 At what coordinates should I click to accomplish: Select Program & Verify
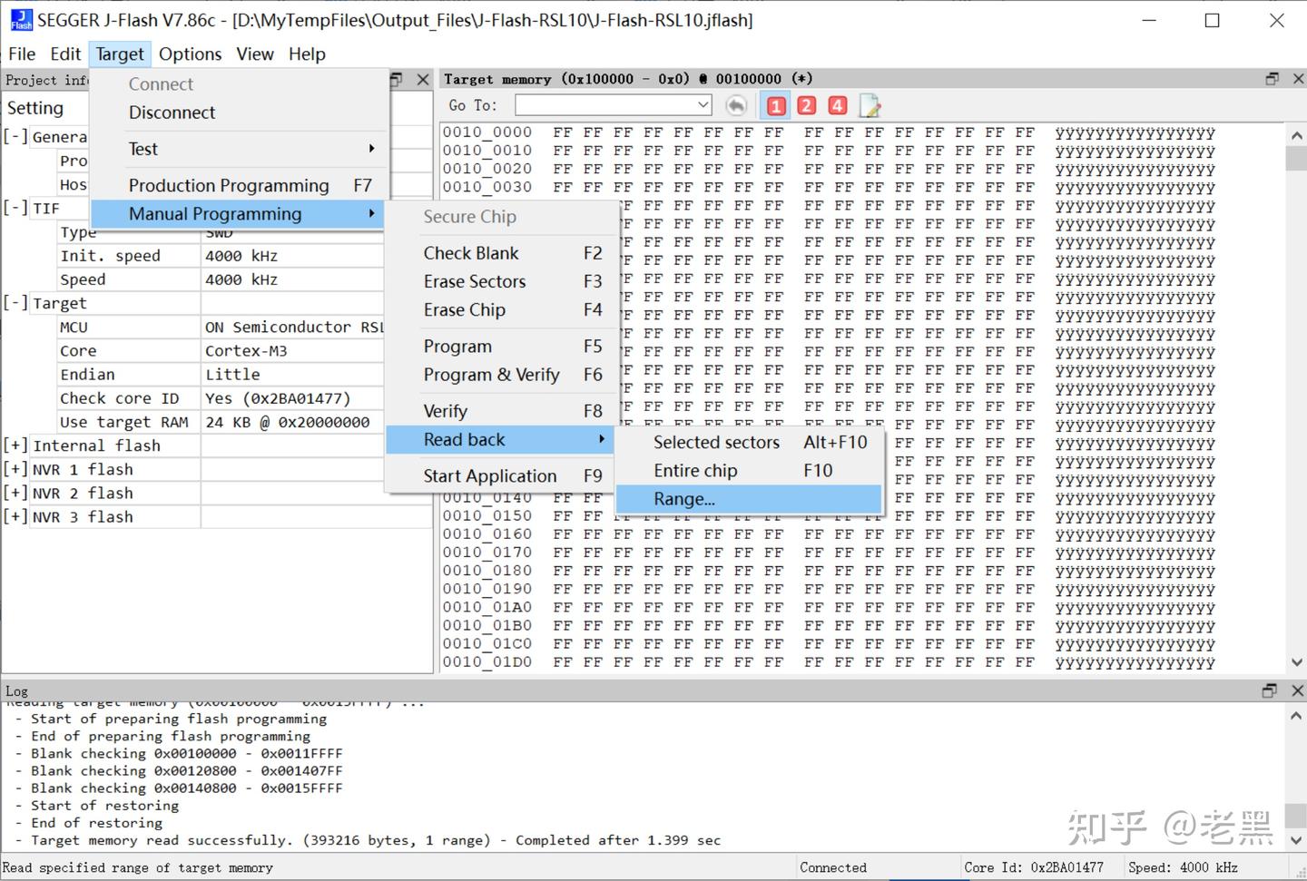point(502,374)
